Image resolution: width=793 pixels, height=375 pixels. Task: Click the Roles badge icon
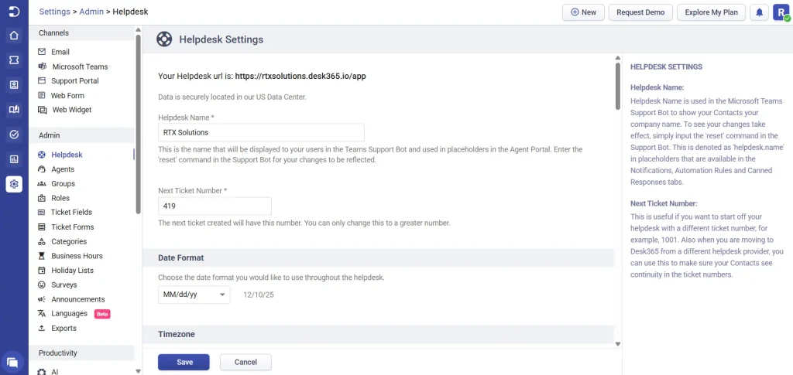point(42,199)
